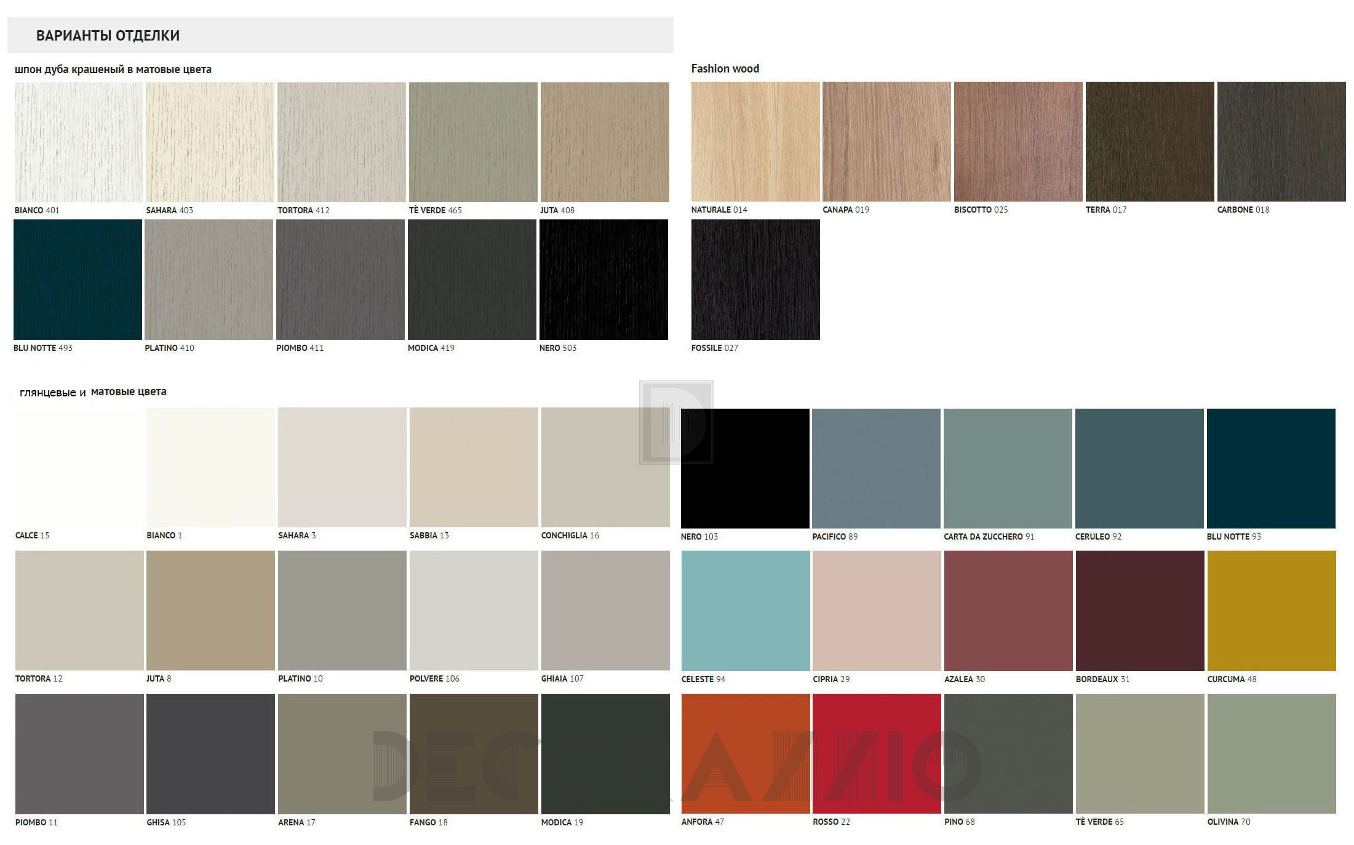Choose the Tè Verde 465 veneer swatch

[x=472, y=142]
